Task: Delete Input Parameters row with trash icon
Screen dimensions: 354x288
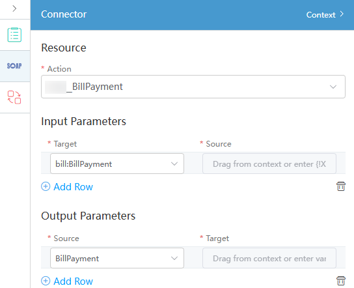Action: pos(341,186)
